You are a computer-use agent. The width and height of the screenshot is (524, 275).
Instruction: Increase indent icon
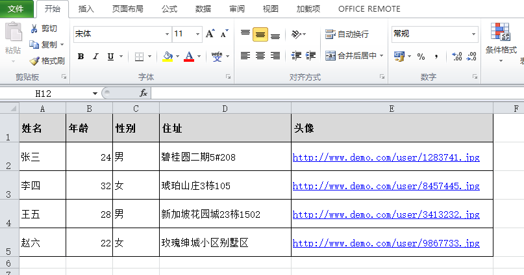(311, 55)
